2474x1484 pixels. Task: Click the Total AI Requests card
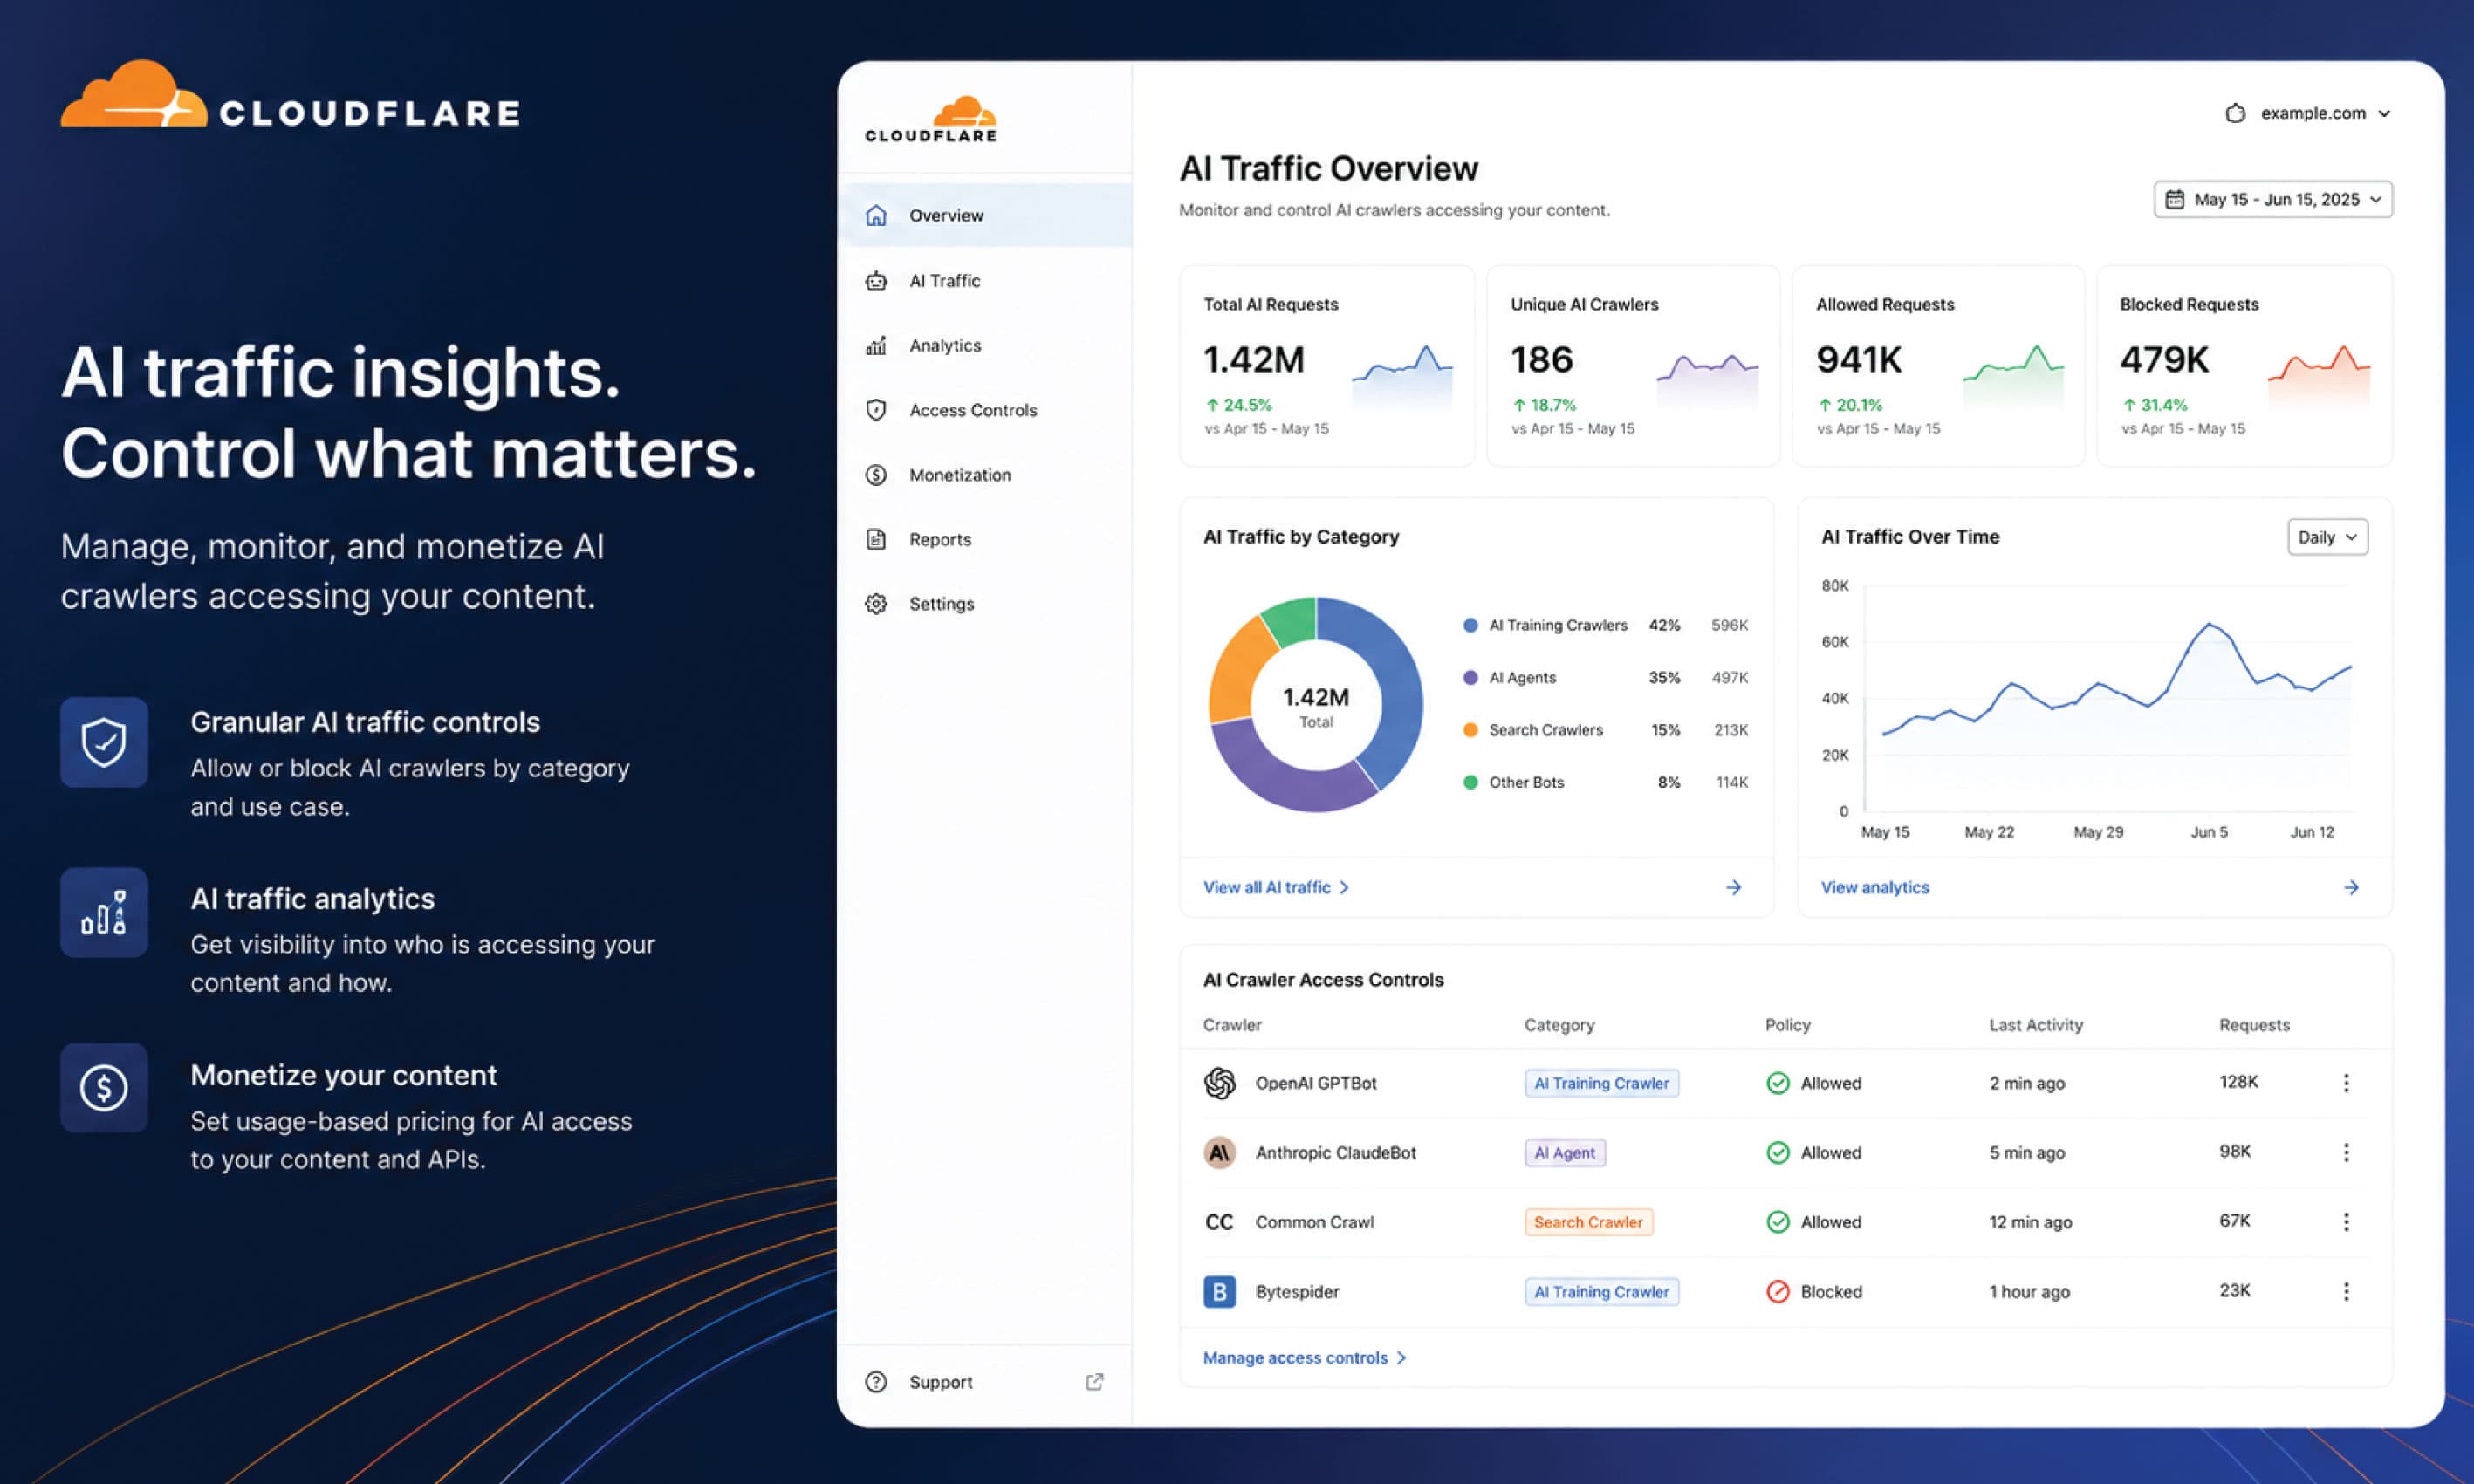[1327, 366]
